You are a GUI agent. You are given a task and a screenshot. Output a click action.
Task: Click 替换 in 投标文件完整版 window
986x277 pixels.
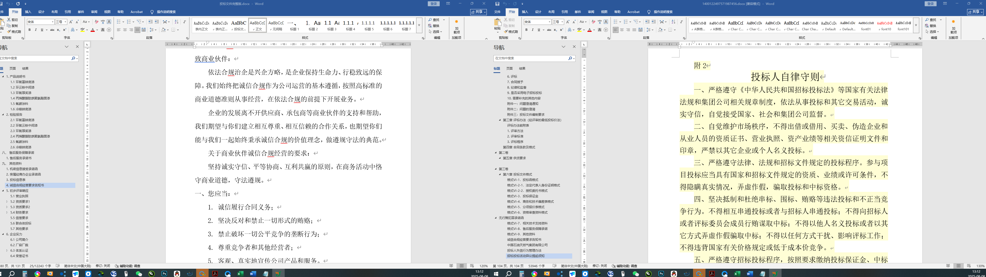[434, 26]
